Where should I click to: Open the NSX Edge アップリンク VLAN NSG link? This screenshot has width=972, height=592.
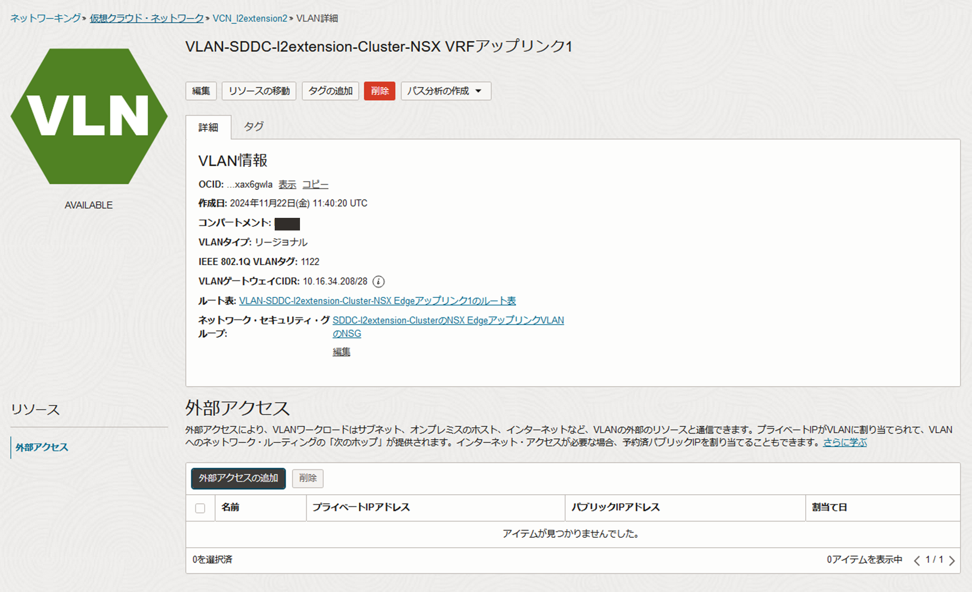pos(448,327)
